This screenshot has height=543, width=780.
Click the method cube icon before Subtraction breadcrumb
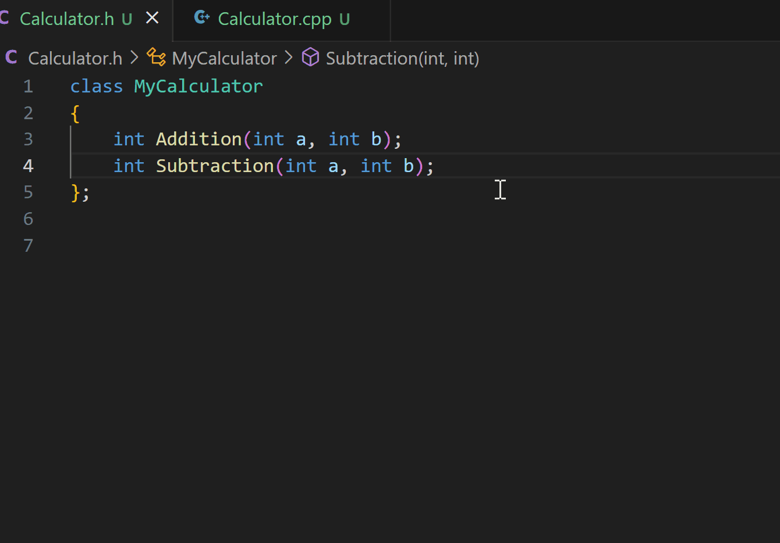(x=310, y=58)
